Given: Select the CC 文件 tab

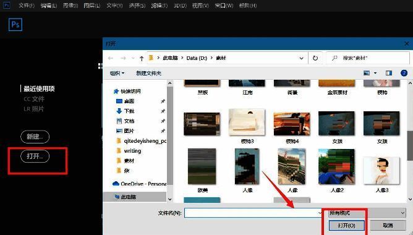Looking at the screenshot, I should click(x=34, y=99).
